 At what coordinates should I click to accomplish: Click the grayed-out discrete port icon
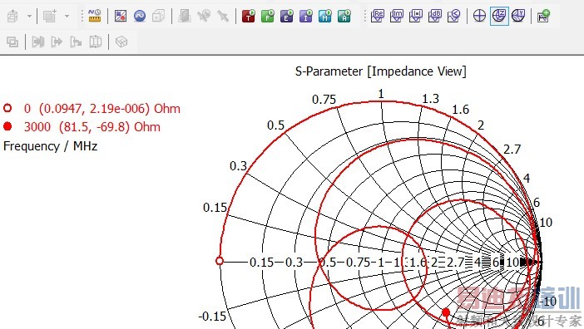(204, 16)
